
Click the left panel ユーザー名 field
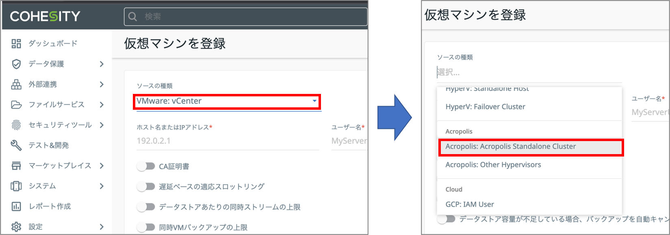349,141
